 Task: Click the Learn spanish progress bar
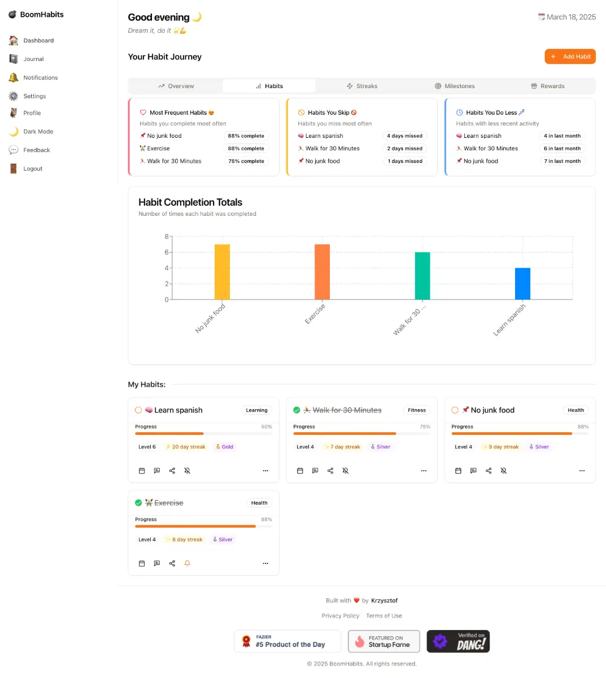[203, 433]
